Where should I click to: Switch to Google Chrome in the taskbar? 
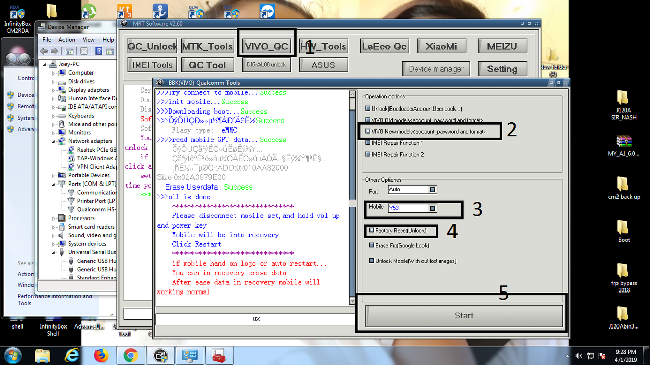(x=131, y=355)
